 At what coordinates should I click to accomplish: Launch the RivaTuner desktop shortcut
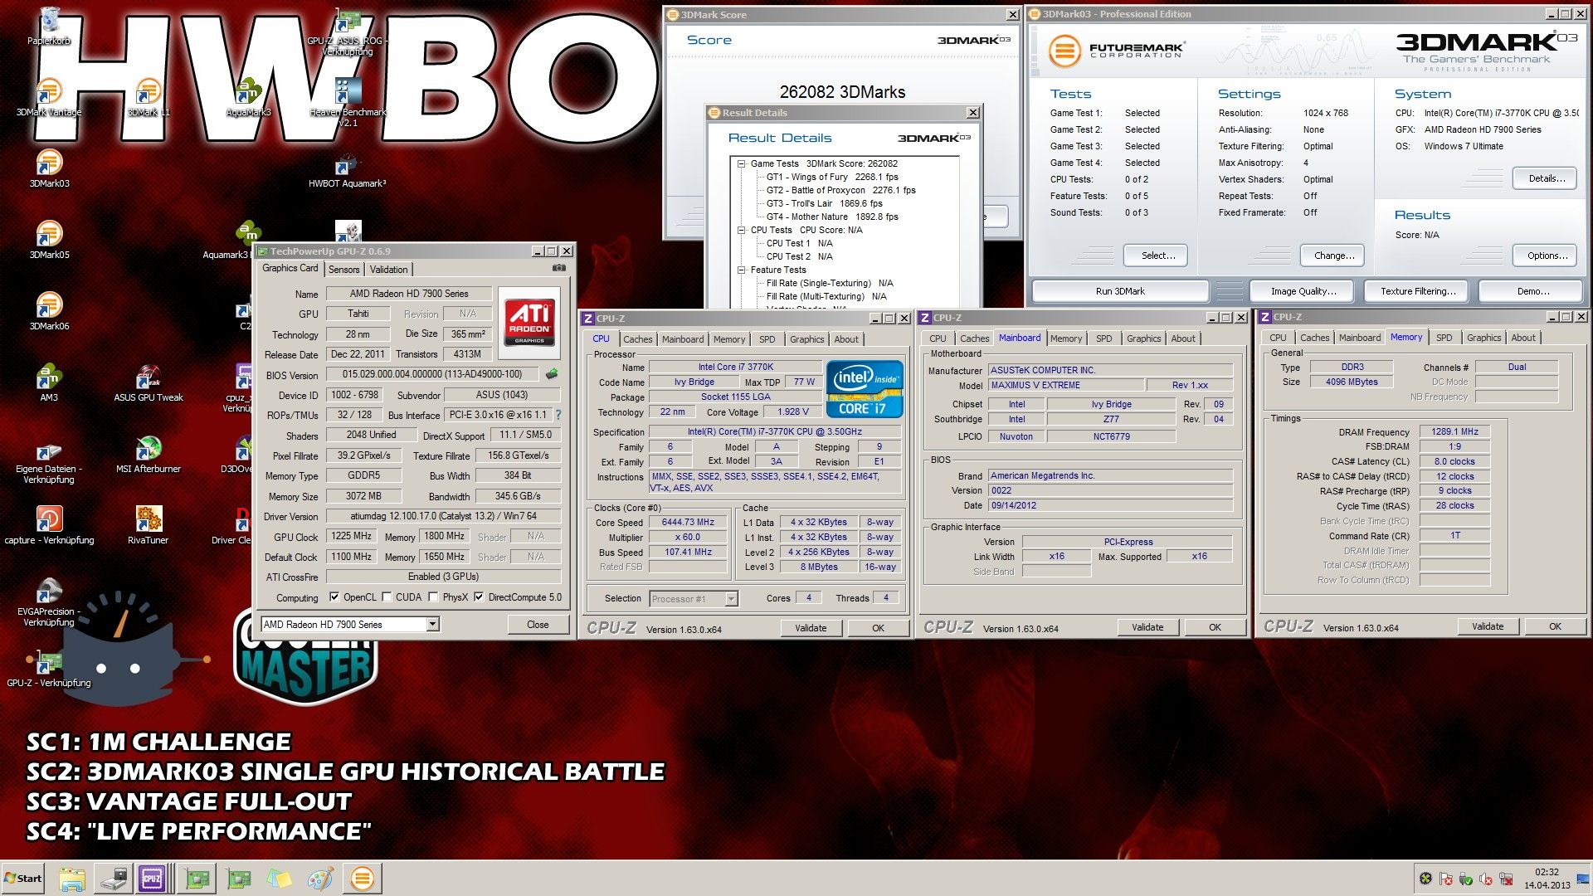(x=149, y=526)
